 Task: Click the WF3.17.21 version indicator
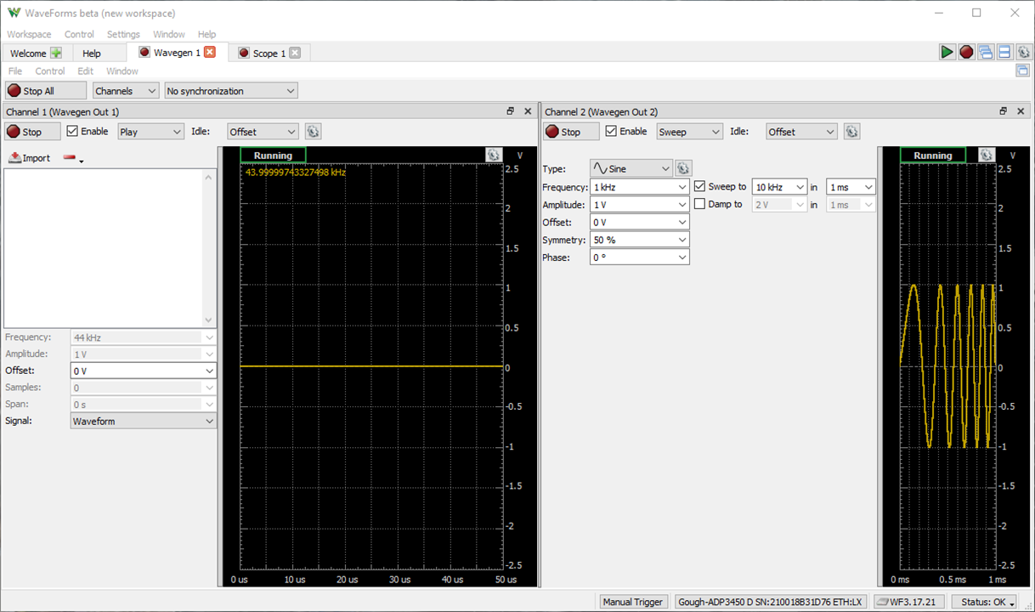click(910, 602)
